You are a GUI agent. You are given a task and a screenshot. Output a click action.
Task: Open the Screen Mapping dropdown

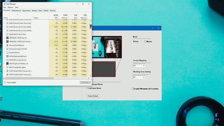coord(139,66)
